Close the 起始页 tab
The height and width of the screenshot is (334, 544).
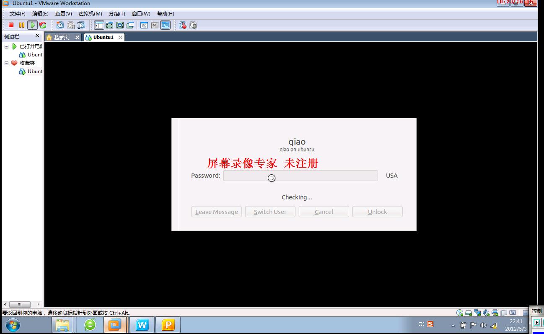click(x=77, y=37)
